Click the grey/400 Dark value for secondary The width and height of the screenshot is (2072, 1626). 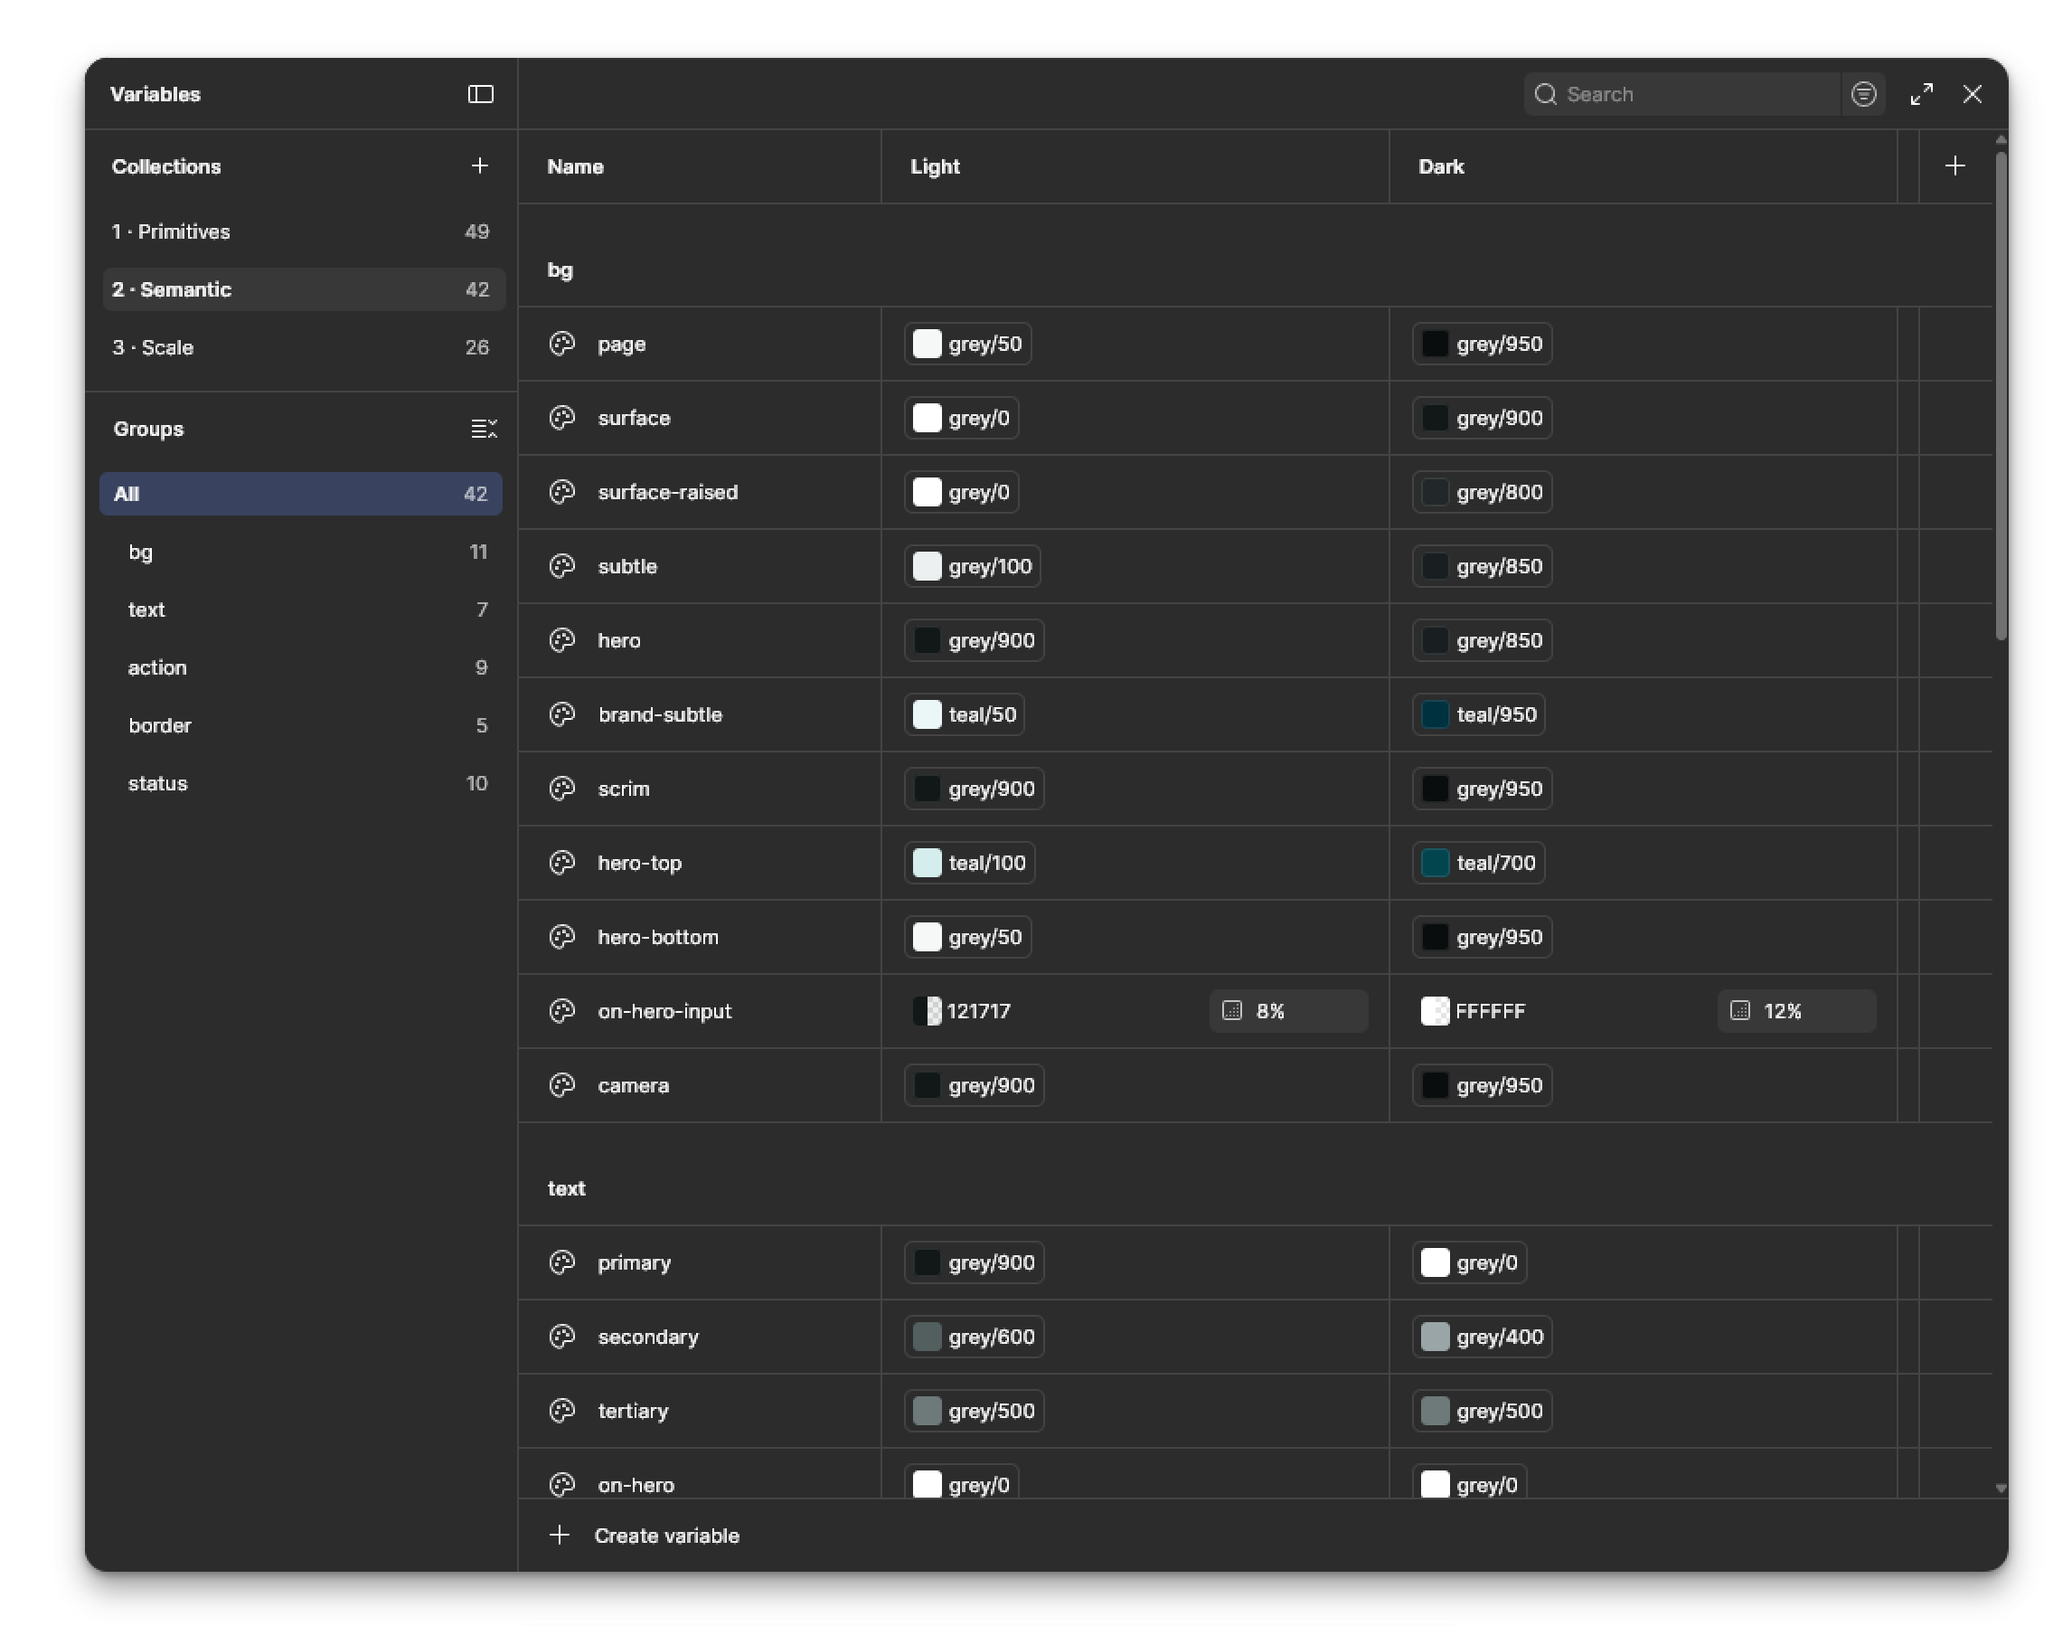point(1482,1337)
